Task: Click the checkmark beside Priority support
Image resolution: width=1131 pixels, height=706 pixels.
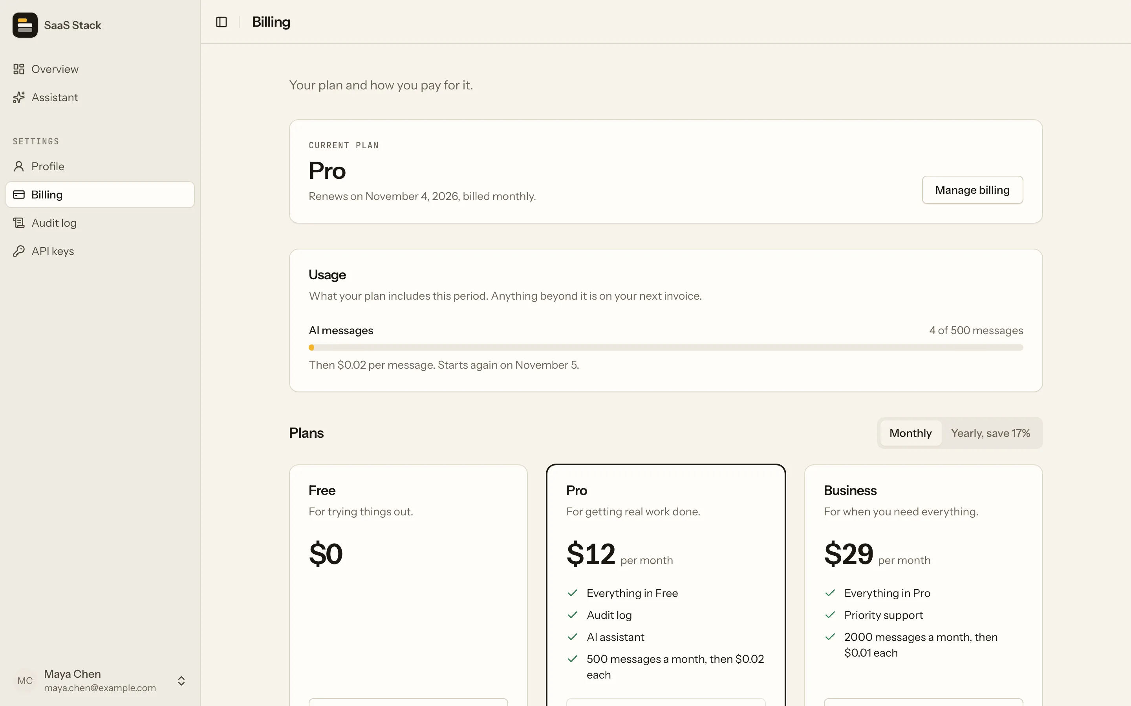Action: pos(830,615)
